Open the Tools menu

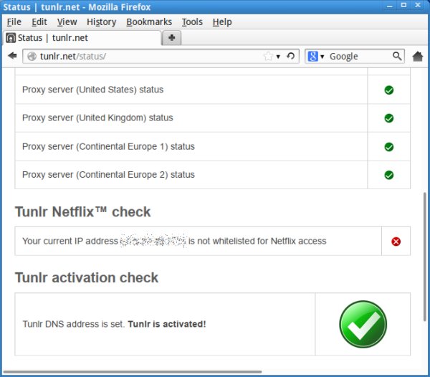[192, 22]
